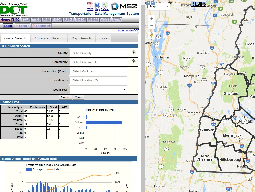Click the green Refresh arrows icon

tap(105, 5)
